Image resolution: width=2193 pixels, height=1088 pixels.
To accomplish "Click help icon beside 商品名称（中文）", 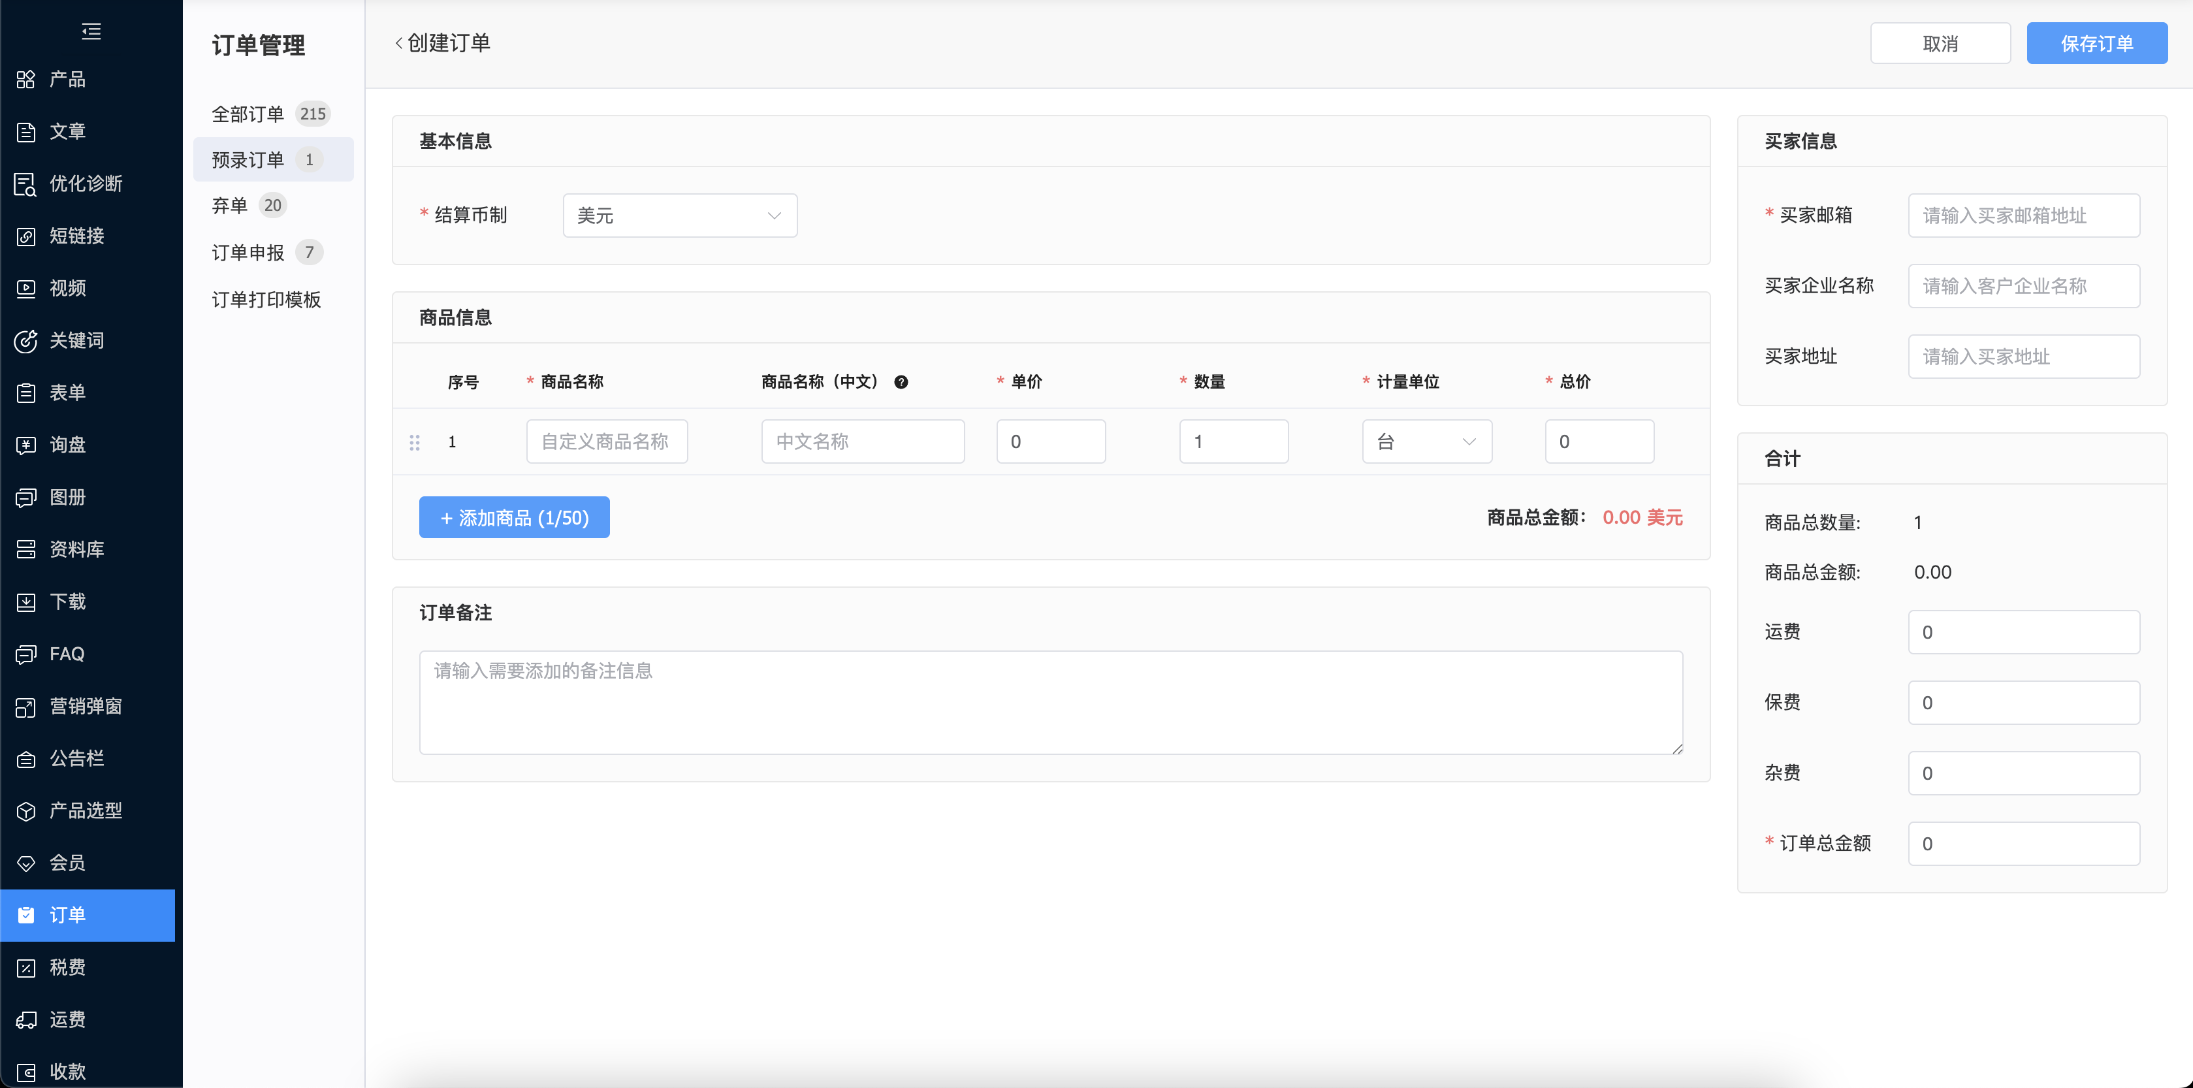I will pos(901,382).
